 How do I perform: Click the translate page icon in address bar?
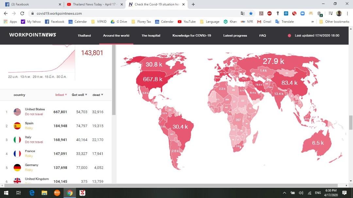pyautogui.click(x=243, y=13)
